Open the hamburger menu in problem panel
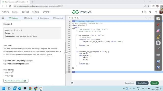Screen dimensions: 163x91 3,18
